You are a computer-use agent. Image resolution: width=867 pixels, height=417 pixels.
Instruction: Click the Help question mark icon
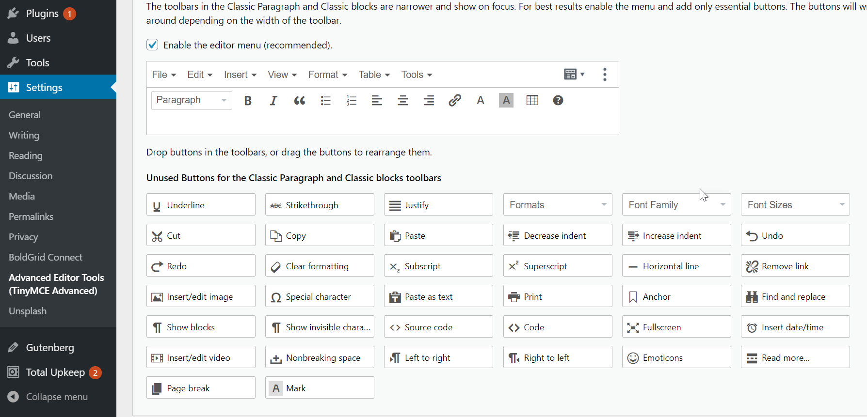[x=558, y=100]
